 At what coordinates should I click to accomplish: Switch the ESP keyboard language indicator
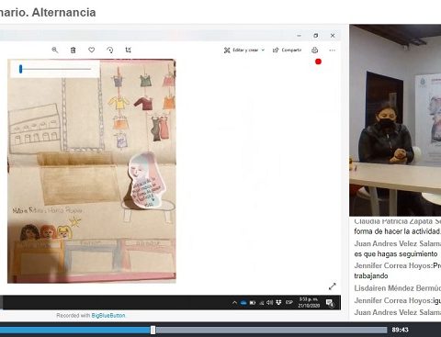click(x=289, y=302)
